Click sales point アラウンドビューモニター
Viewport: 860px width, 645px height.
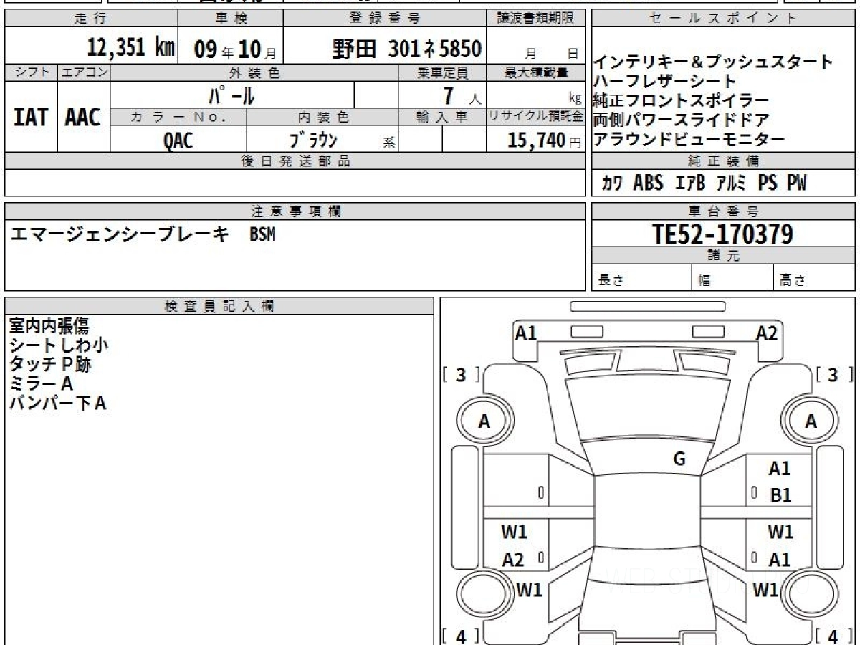click(x=689, y=139)
